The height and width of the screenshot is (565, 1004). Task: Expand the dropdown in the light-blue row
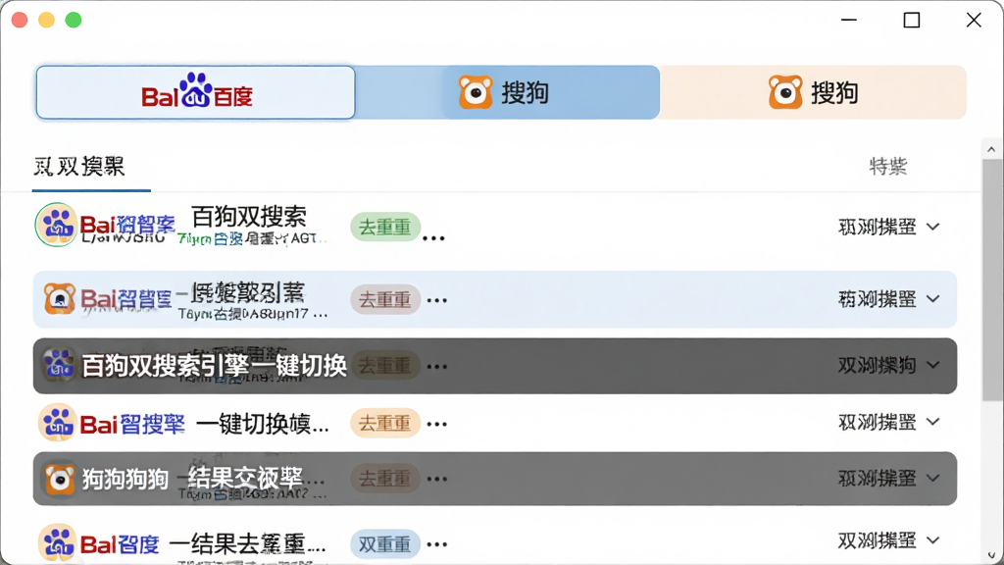pyautogui.click(x=888, y=298)
